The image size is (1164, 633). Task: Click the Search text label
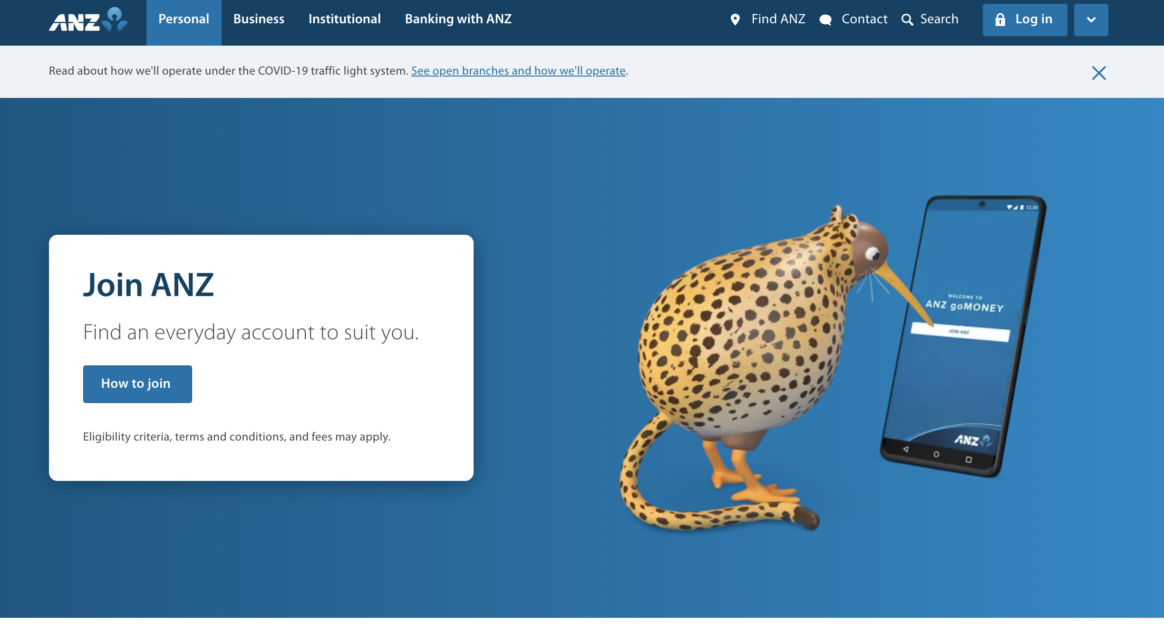(x=939, y=19)
